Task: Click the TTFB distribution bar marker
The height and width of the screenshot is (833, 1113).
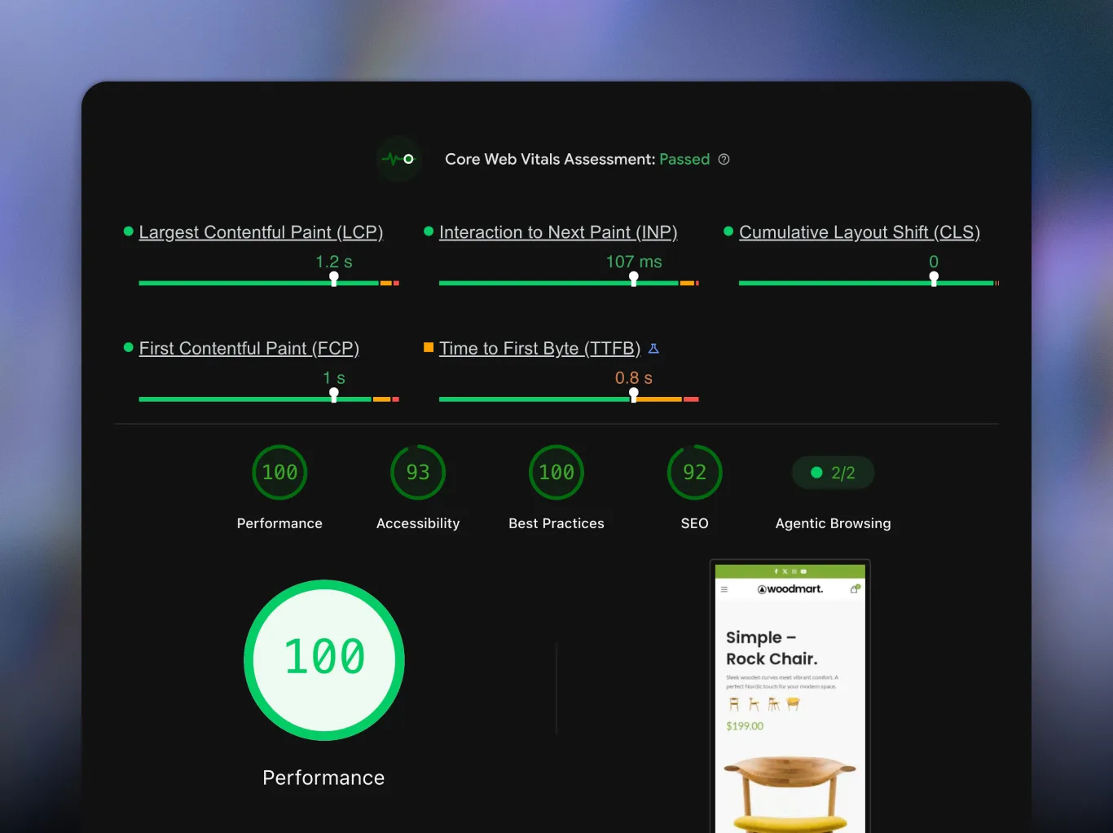Action: coord(634,395)
